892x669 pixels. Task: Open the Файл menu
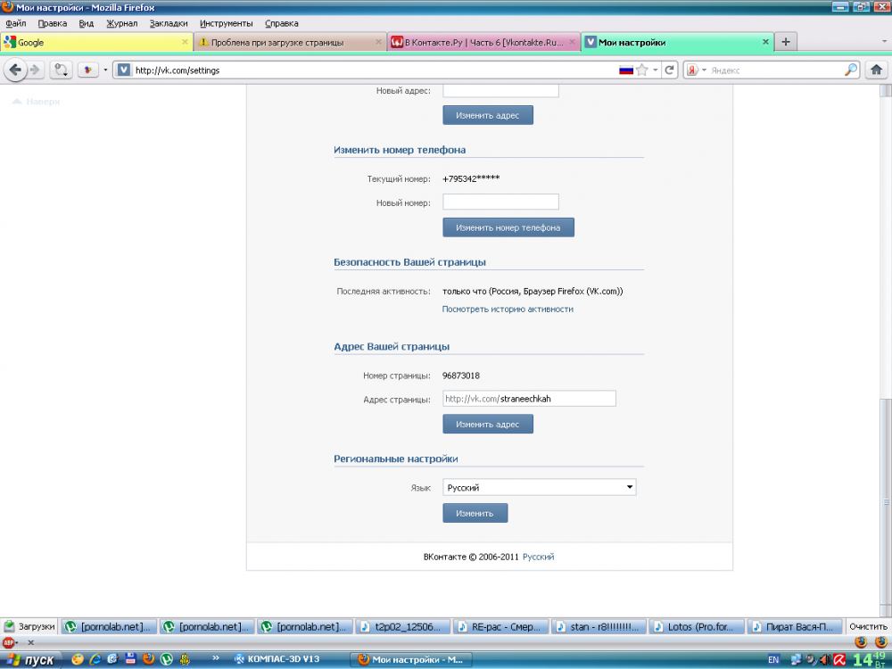pyautogui.click(x=16, y=23)
